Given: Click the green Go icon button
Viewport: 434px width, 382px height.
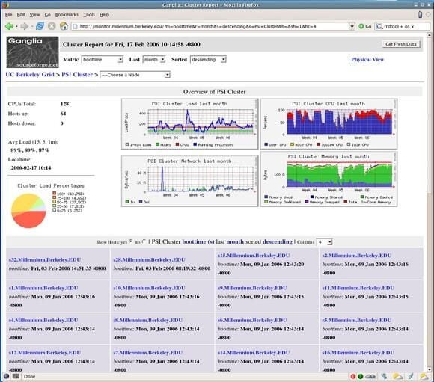Looking at the screenshot, I should (361, 27).
